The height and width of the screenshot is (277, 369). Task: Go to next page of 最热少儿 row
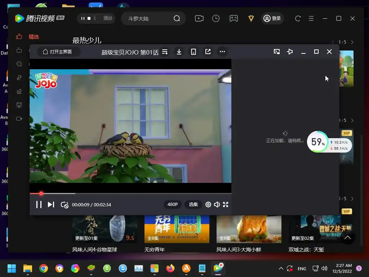click(x=352, y=42)
